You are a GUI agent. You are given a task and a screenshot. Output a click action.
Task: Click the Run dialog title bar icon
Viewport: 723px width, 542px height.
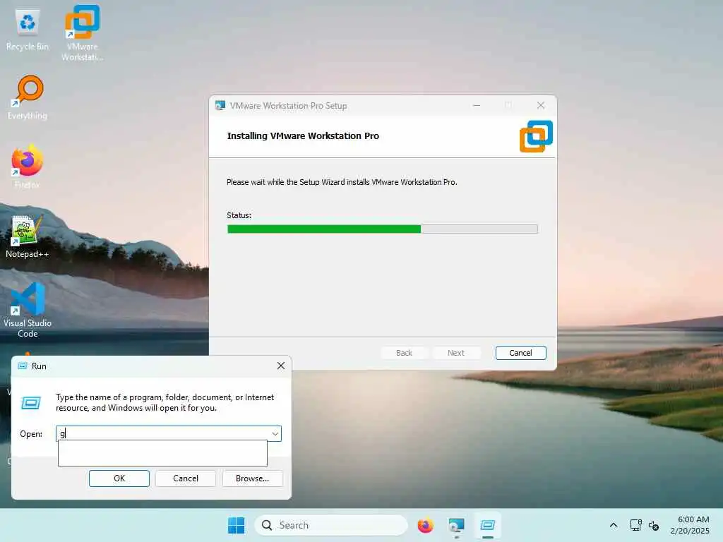point(22,366)
